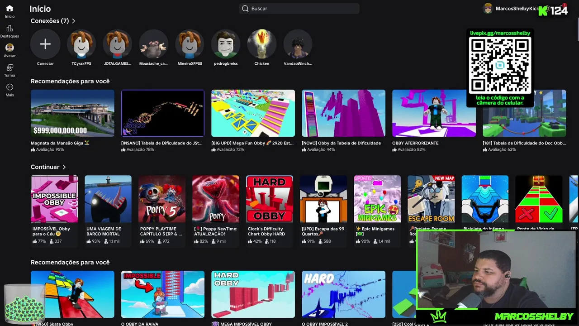
Task: Open O OBBY IMPOSSÍVEL 2 thumbnail
Action: [343, 294]
